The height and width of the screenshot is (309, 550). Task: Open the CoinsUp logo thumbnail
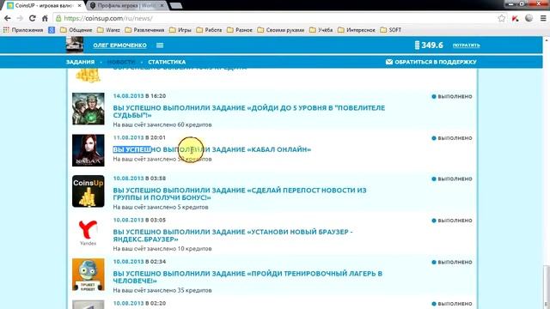pos(88,191)
